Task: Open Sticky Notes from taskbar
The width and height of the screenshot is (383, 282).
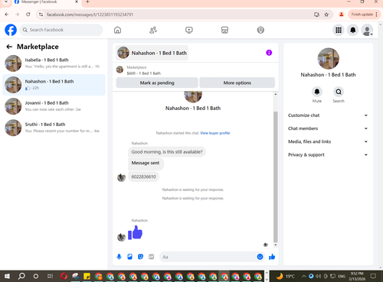Action: coord(87,276)
